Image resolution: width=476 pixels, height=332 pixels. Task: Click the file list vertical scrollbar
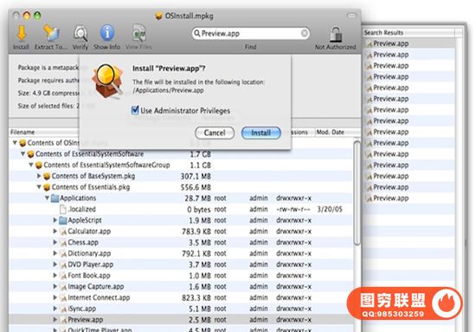[x=357, y=193]
